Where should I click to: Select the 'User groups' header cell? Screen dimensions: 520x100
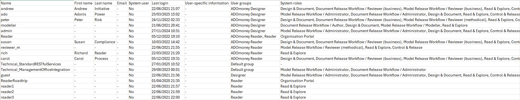tap(255, 3)
